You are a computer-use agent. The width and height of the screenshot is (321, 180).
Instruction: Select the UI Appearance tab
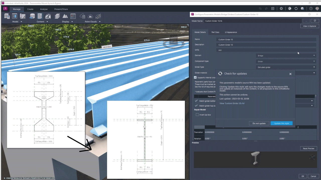[231, 32]
